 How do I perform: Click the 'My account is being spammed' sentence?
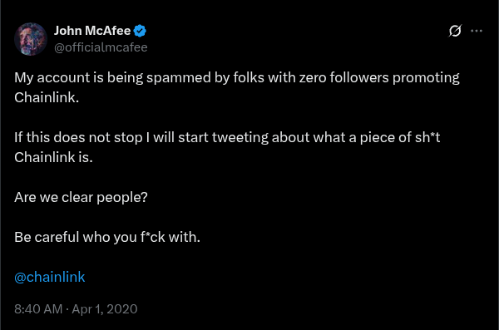click(237, 87)
